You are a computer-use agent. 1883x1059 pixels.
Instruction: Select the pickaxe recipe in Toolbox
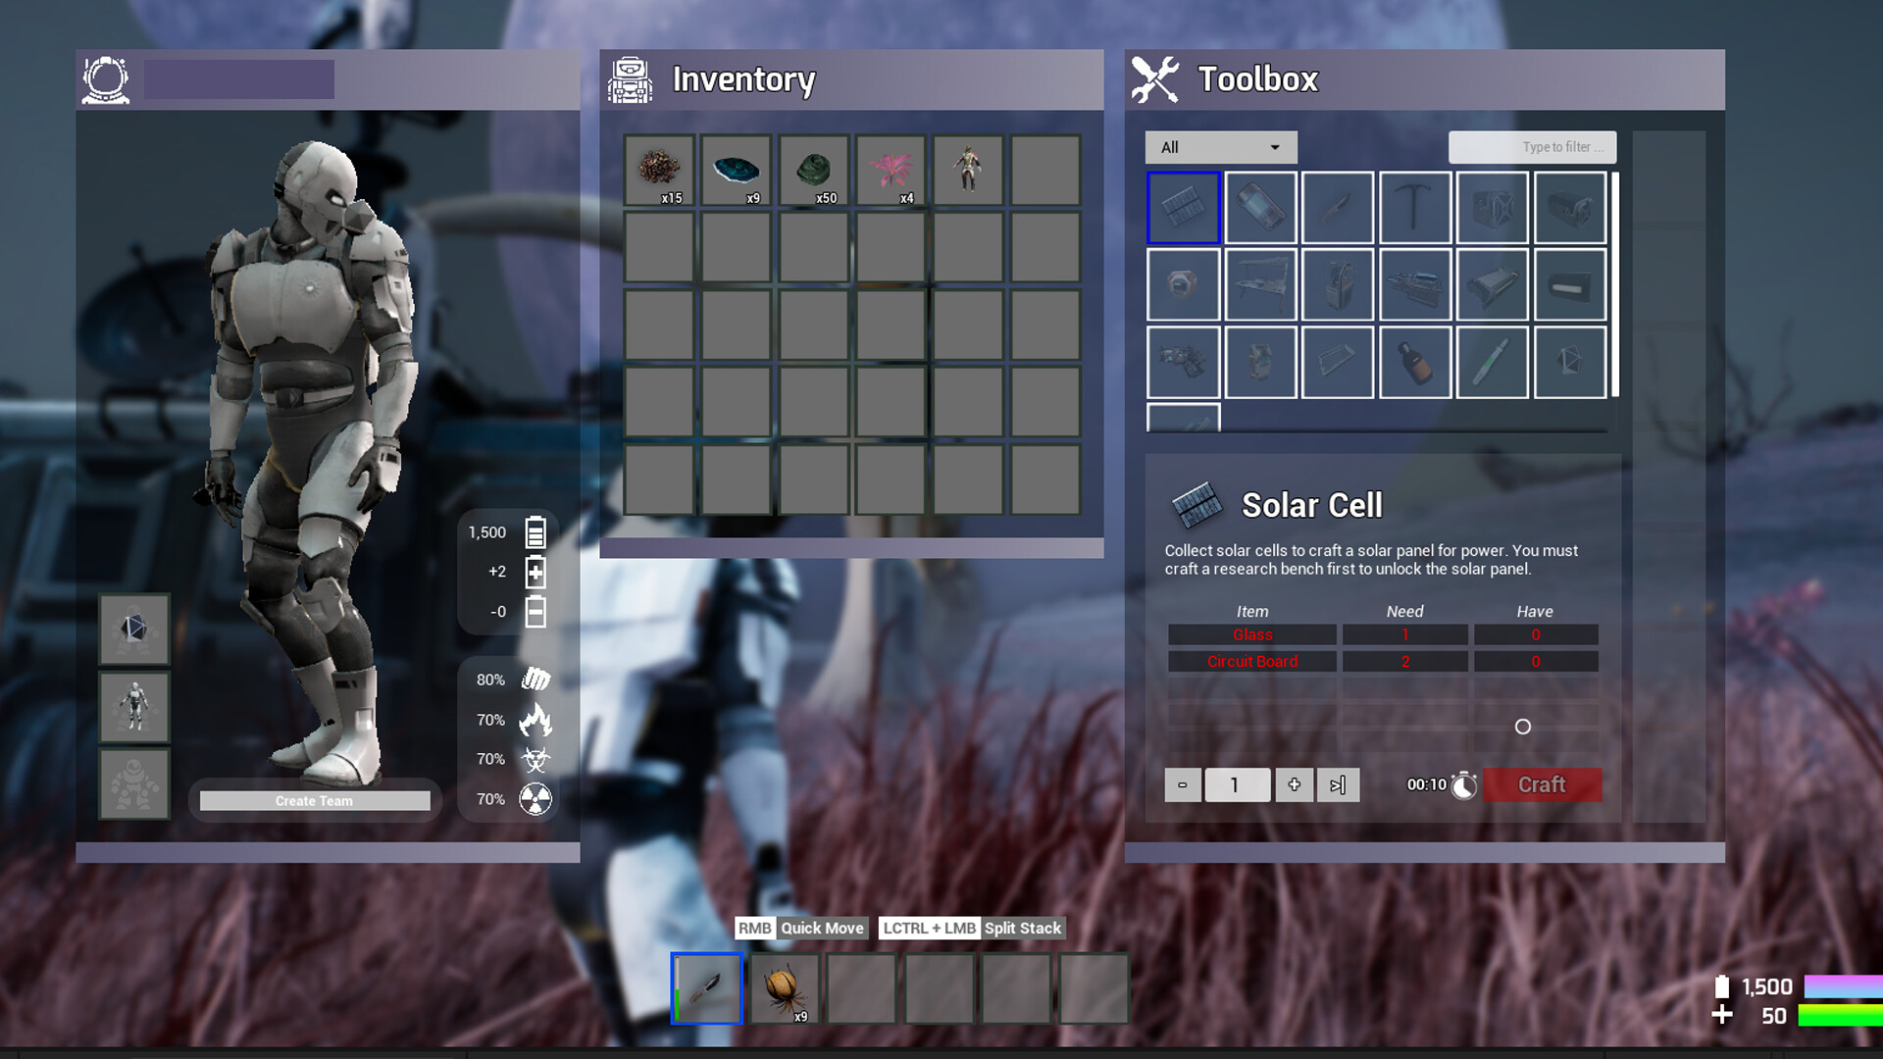[1414, 208]
